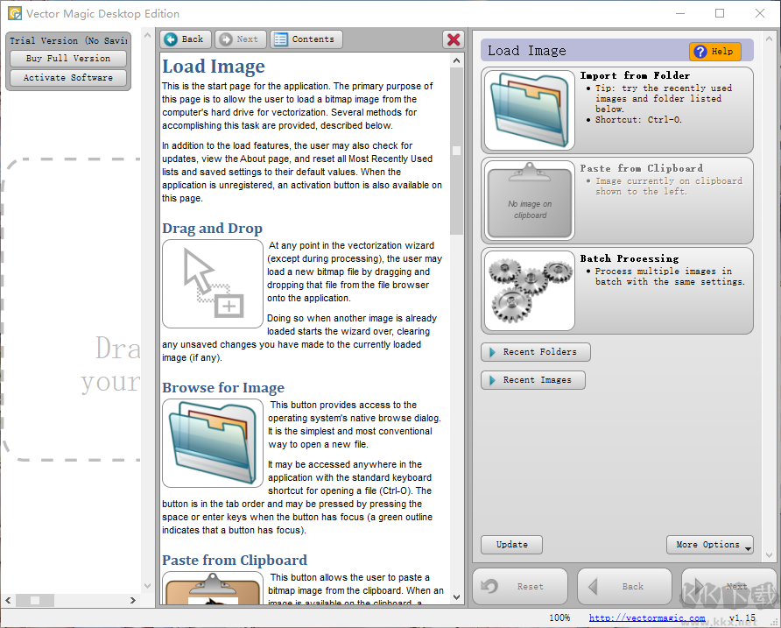Click the help text vertical scrollbar thumb
The height and width of the screenshot is (628, 781).
tap(456, 151)
